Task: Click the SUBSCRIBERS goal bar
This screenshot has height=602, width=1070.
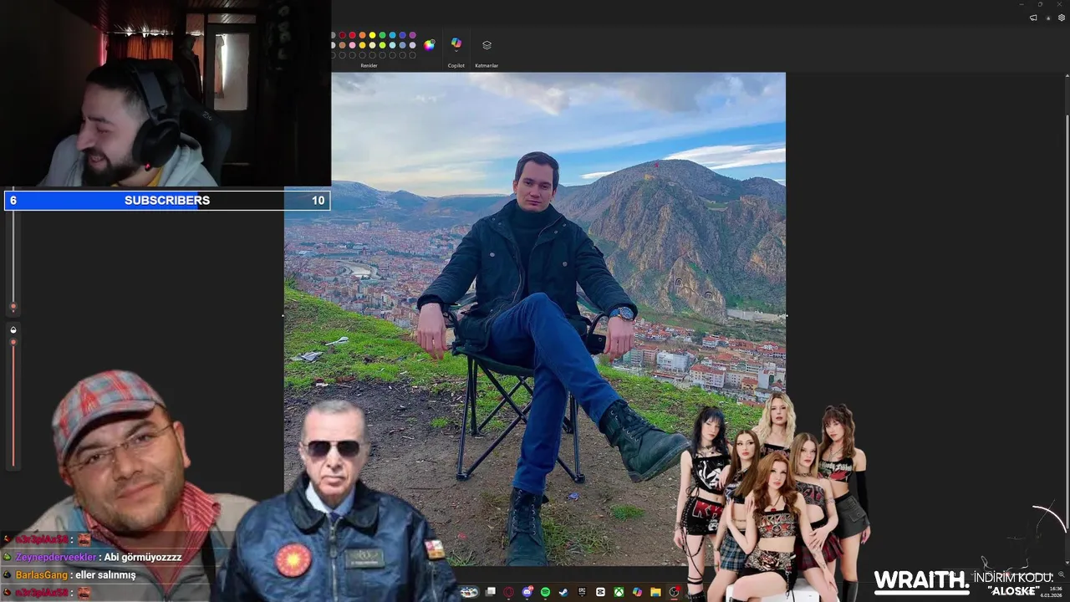Action: tap(167, 201)
